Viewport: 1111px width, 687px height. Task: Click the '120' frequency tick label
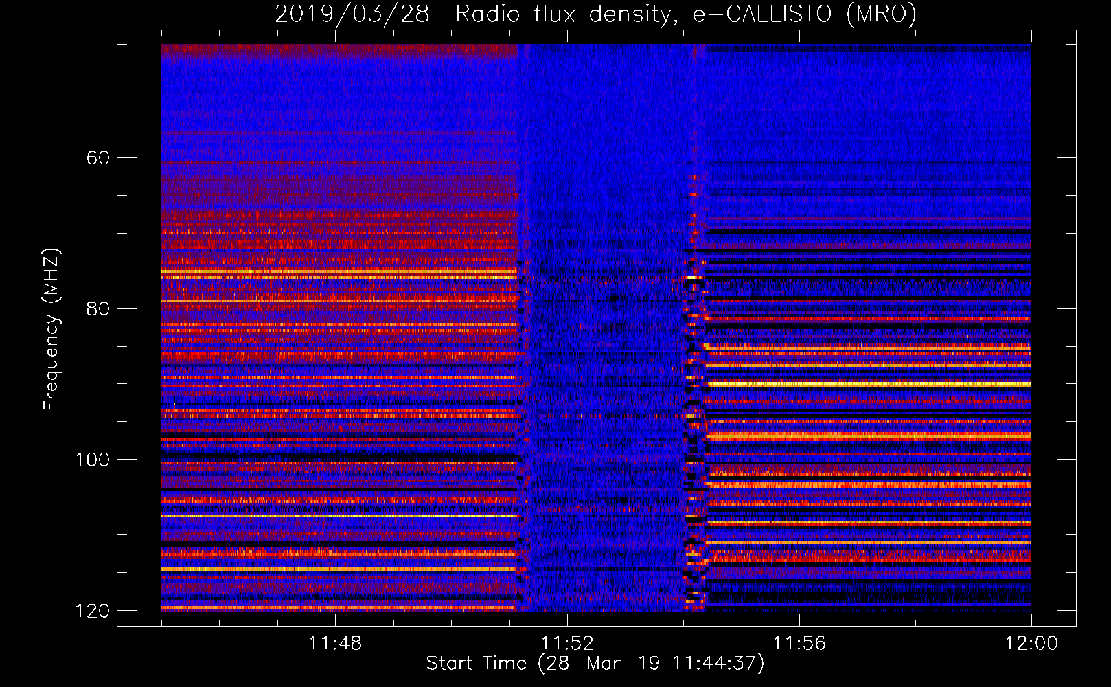[x=92, y=611]
